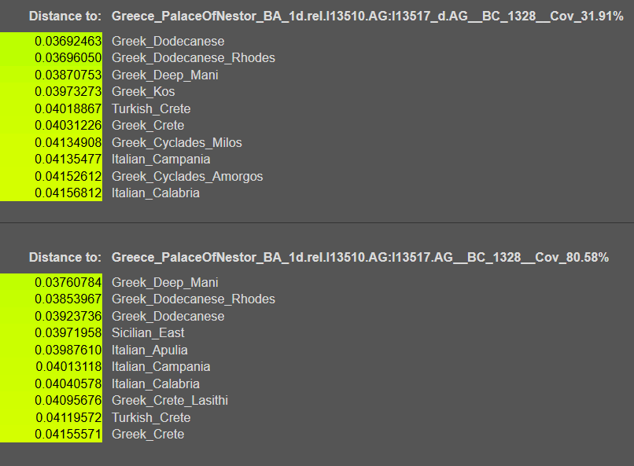
Task: Select the Italian_Apulia row label
Action: point(149,350)
